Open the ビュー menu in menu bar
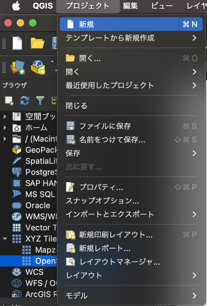 (x=162, y=6)
